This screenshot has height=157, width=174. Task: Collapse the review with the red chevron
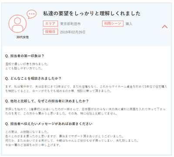click(164, 26)
